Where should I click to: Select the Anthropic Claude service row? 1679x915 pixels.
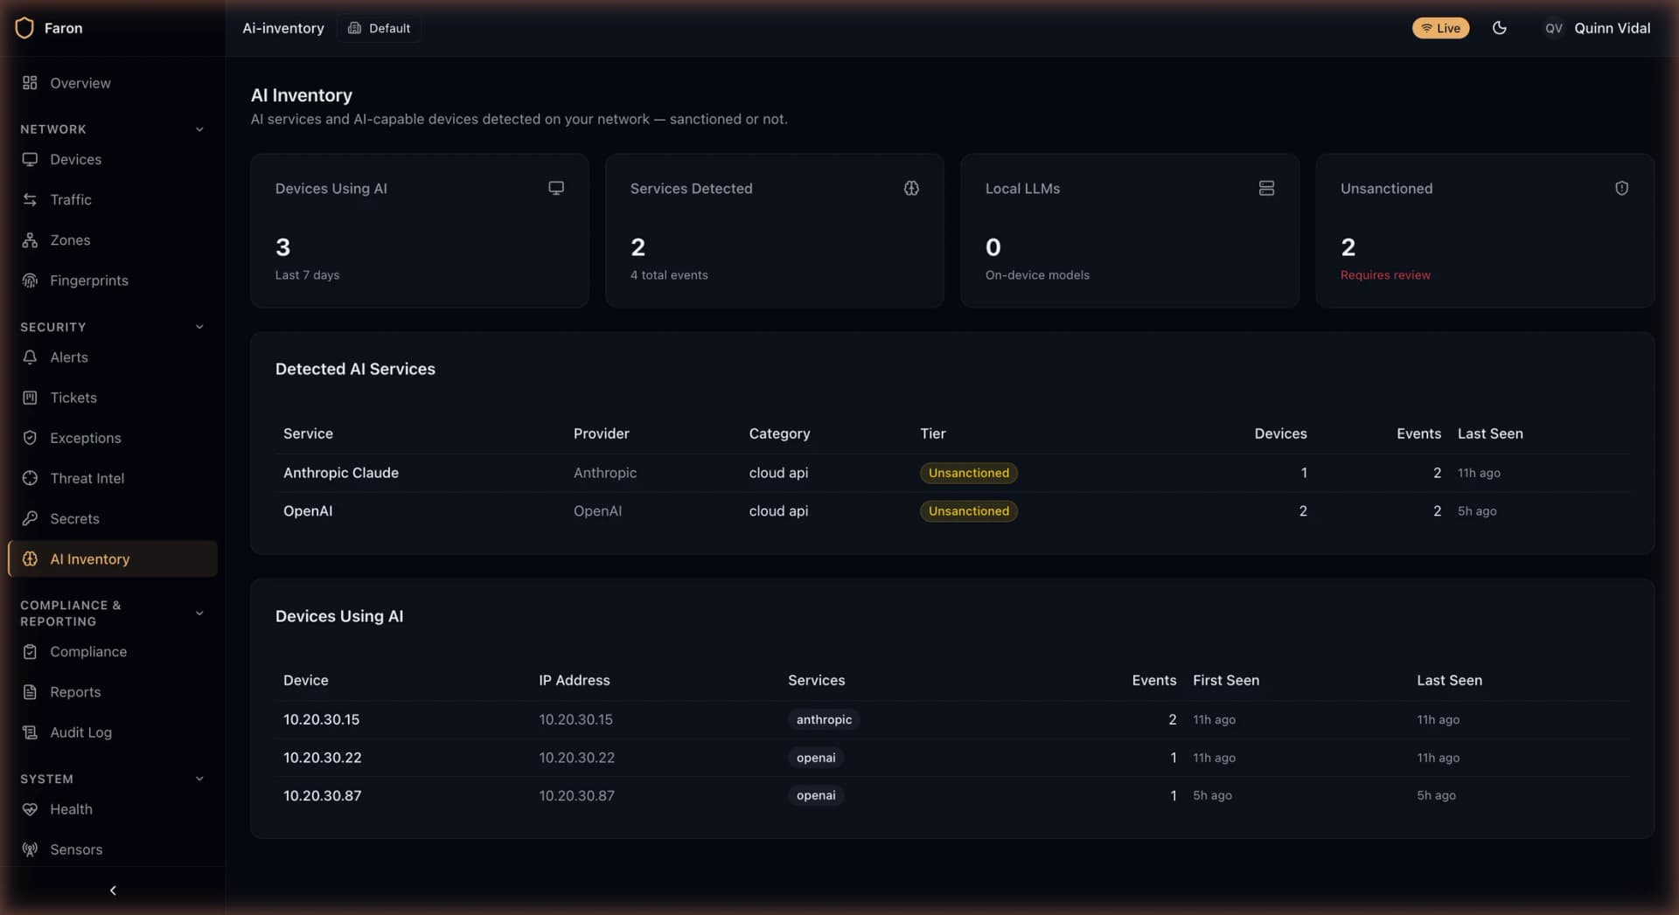[951, 473]
